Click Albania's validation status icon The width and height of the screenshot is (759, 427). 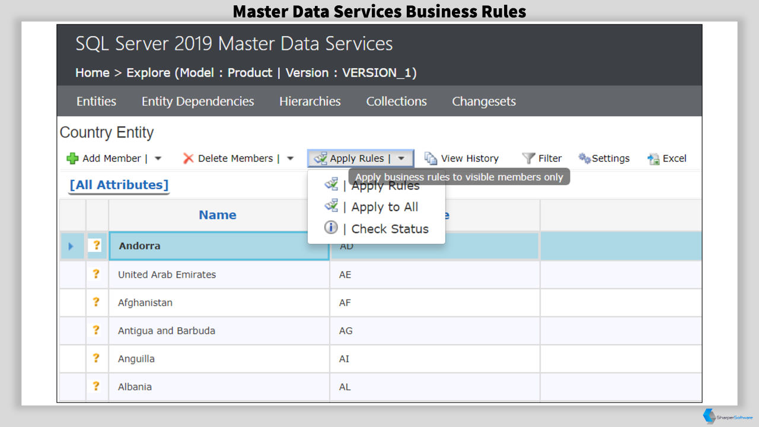[x=96, y=386]
